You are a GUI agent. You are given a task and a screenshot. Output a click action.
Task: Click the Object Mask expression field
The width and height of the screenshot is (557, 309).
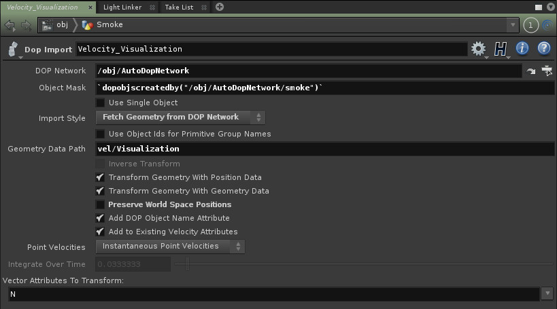click(x=325, y=88)
